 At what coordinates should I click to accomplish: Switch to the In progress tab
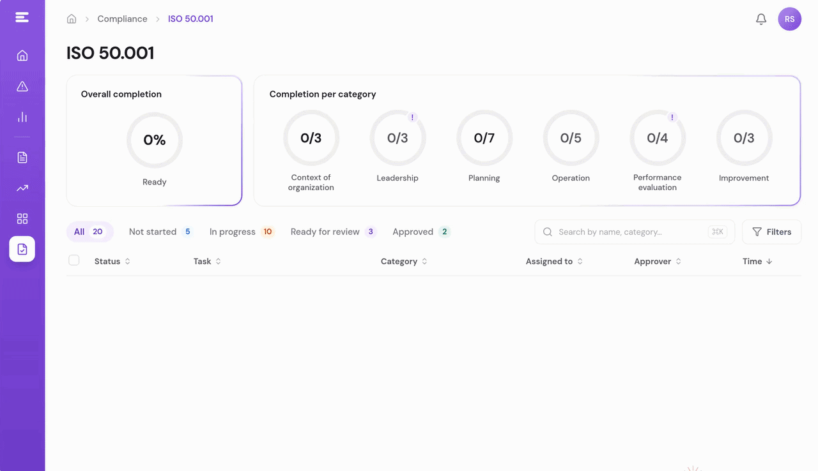pyautogui.click(x=242, y=232)
